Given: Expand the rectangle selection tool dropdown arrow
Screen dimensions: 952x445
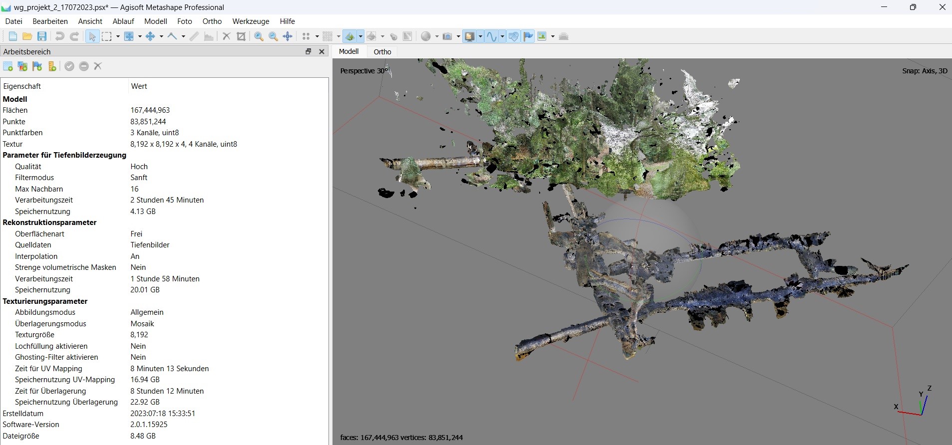Looking at the screenshot, I should tap(118, 36).
